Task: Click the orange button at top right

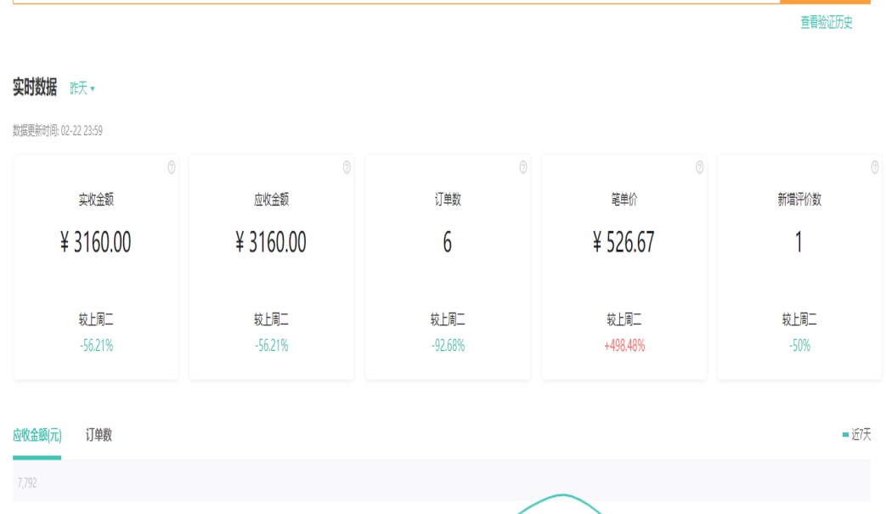Action: pos(824,2)
